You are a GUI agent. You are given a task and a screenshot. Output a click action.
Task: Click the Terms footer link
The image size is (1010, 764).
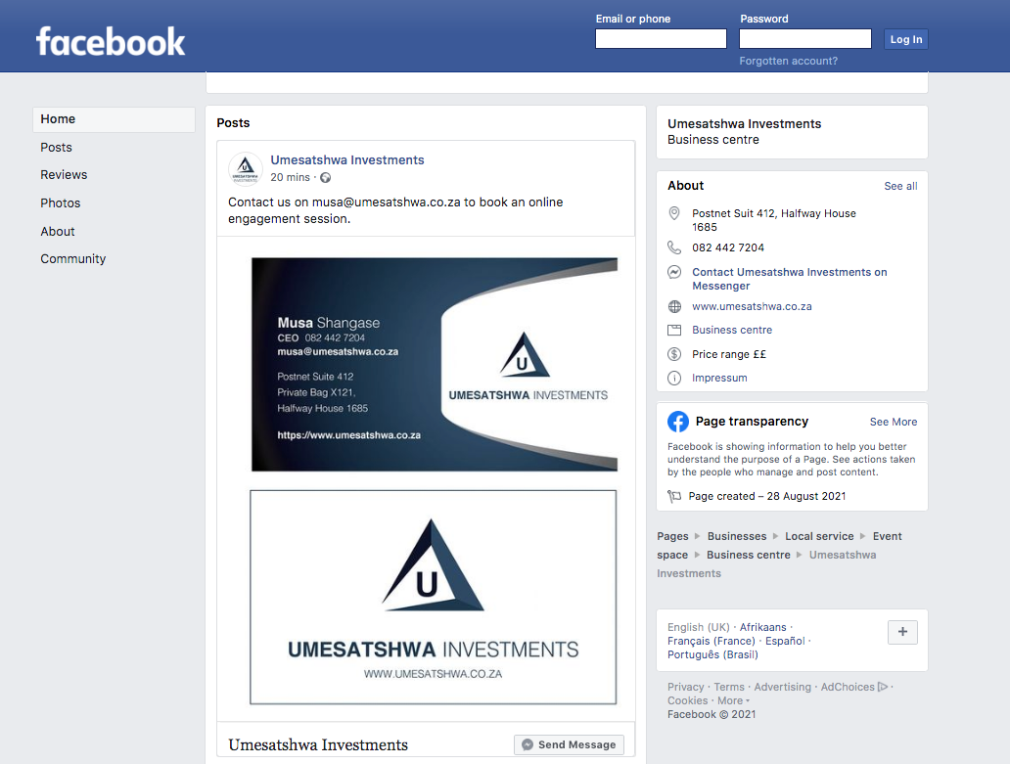point(728,688)
